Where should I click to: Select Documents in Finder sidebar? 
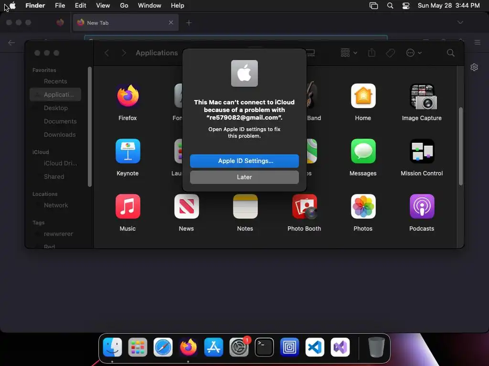[55, 122]
